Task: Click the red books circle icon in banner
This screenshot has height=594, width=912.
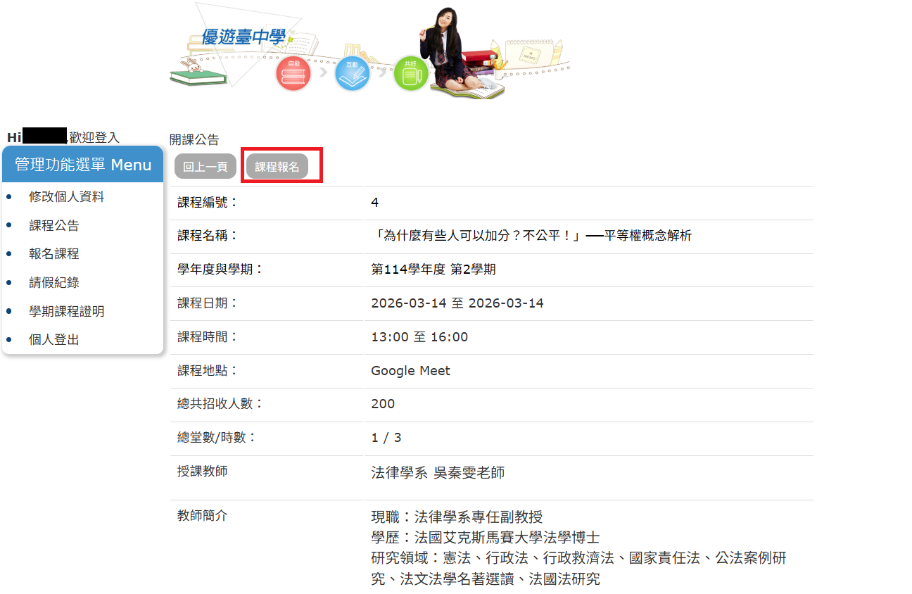Action: point(294,73)
